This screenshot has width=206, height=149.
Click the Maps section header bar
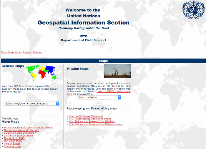[x=103, y=61]
